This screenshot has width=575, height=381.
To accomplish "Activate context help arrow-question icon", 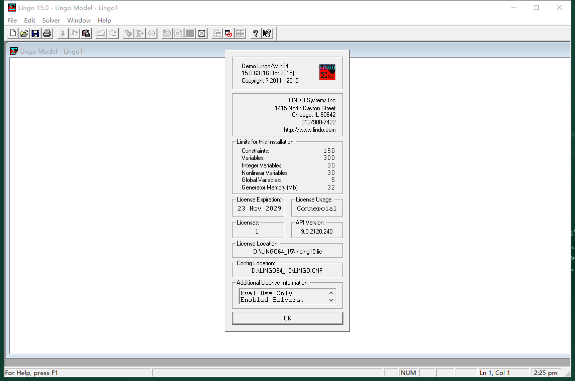I will (267, 34).
